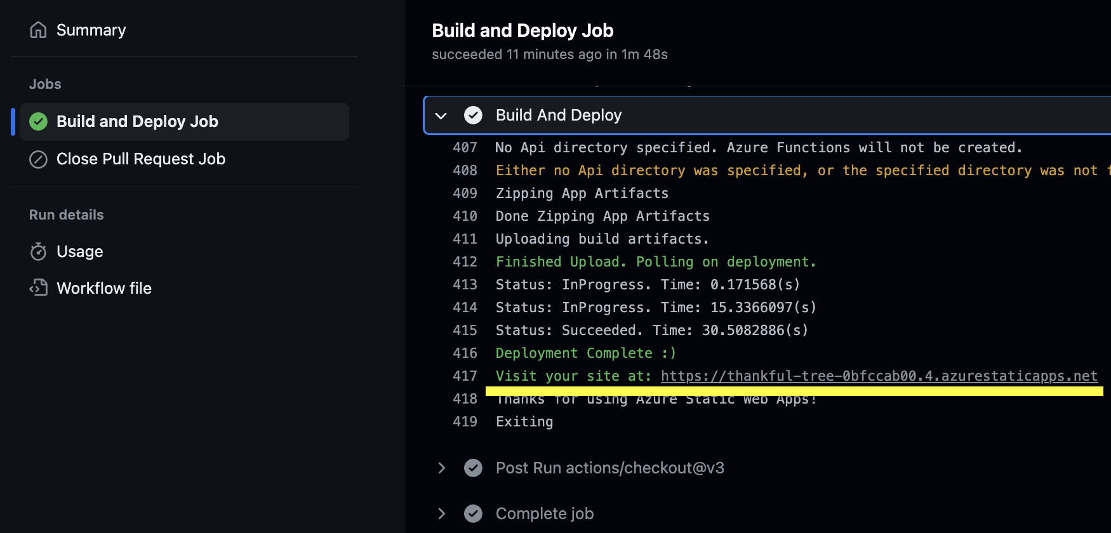Click line number 416 Deployment Complete
The width and height of the screenshot is (1111, 533).
(x=465, y=353)
